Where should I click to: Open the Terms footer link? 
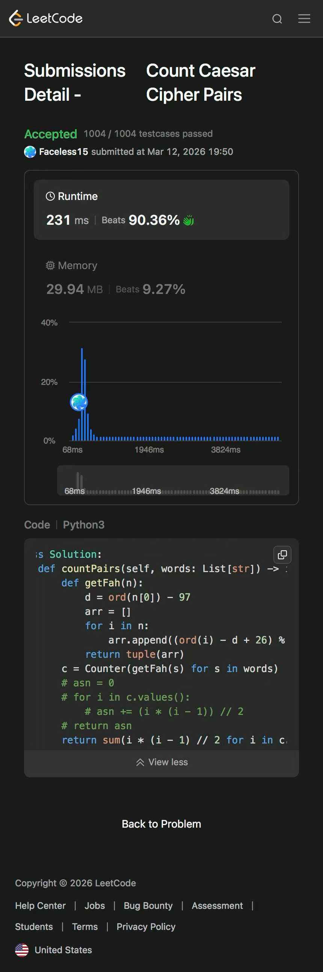85,927
